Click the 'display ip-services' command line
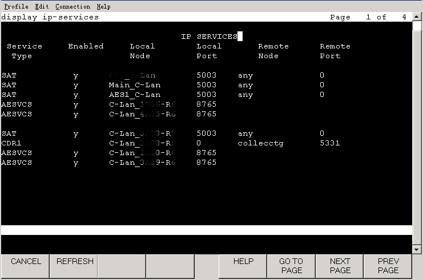The width and height of the screenshot is (423, 280). pos(50,17)
